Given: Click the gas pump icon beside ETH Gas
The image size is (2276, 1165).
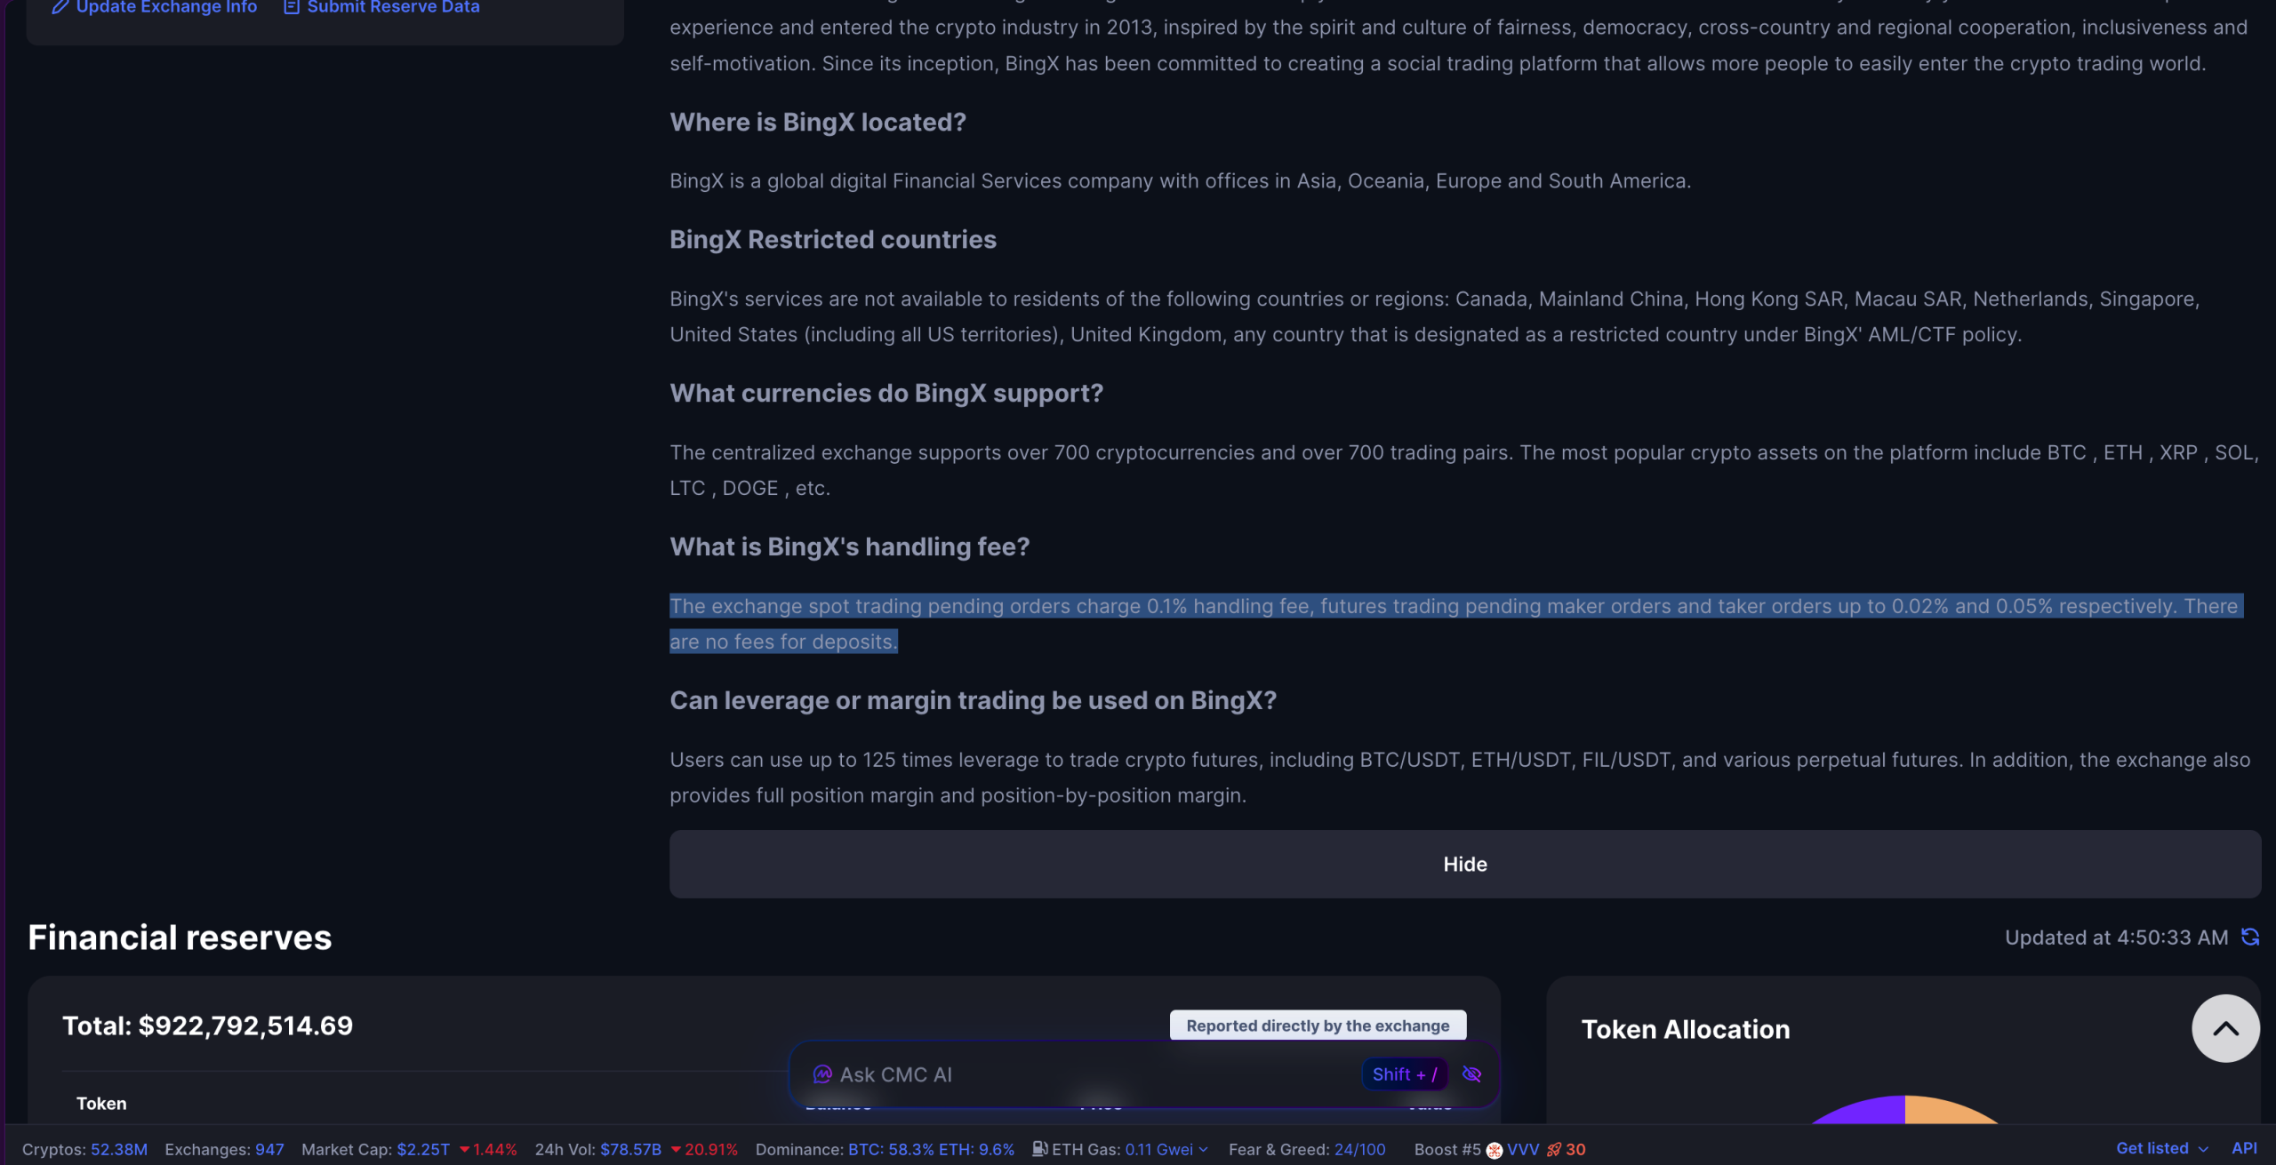Looking at the screenshot, I should click(1039, 1149).
